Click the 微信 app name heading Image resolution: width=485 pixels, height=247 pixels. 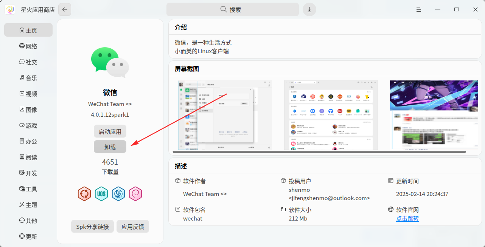(110, 92)
